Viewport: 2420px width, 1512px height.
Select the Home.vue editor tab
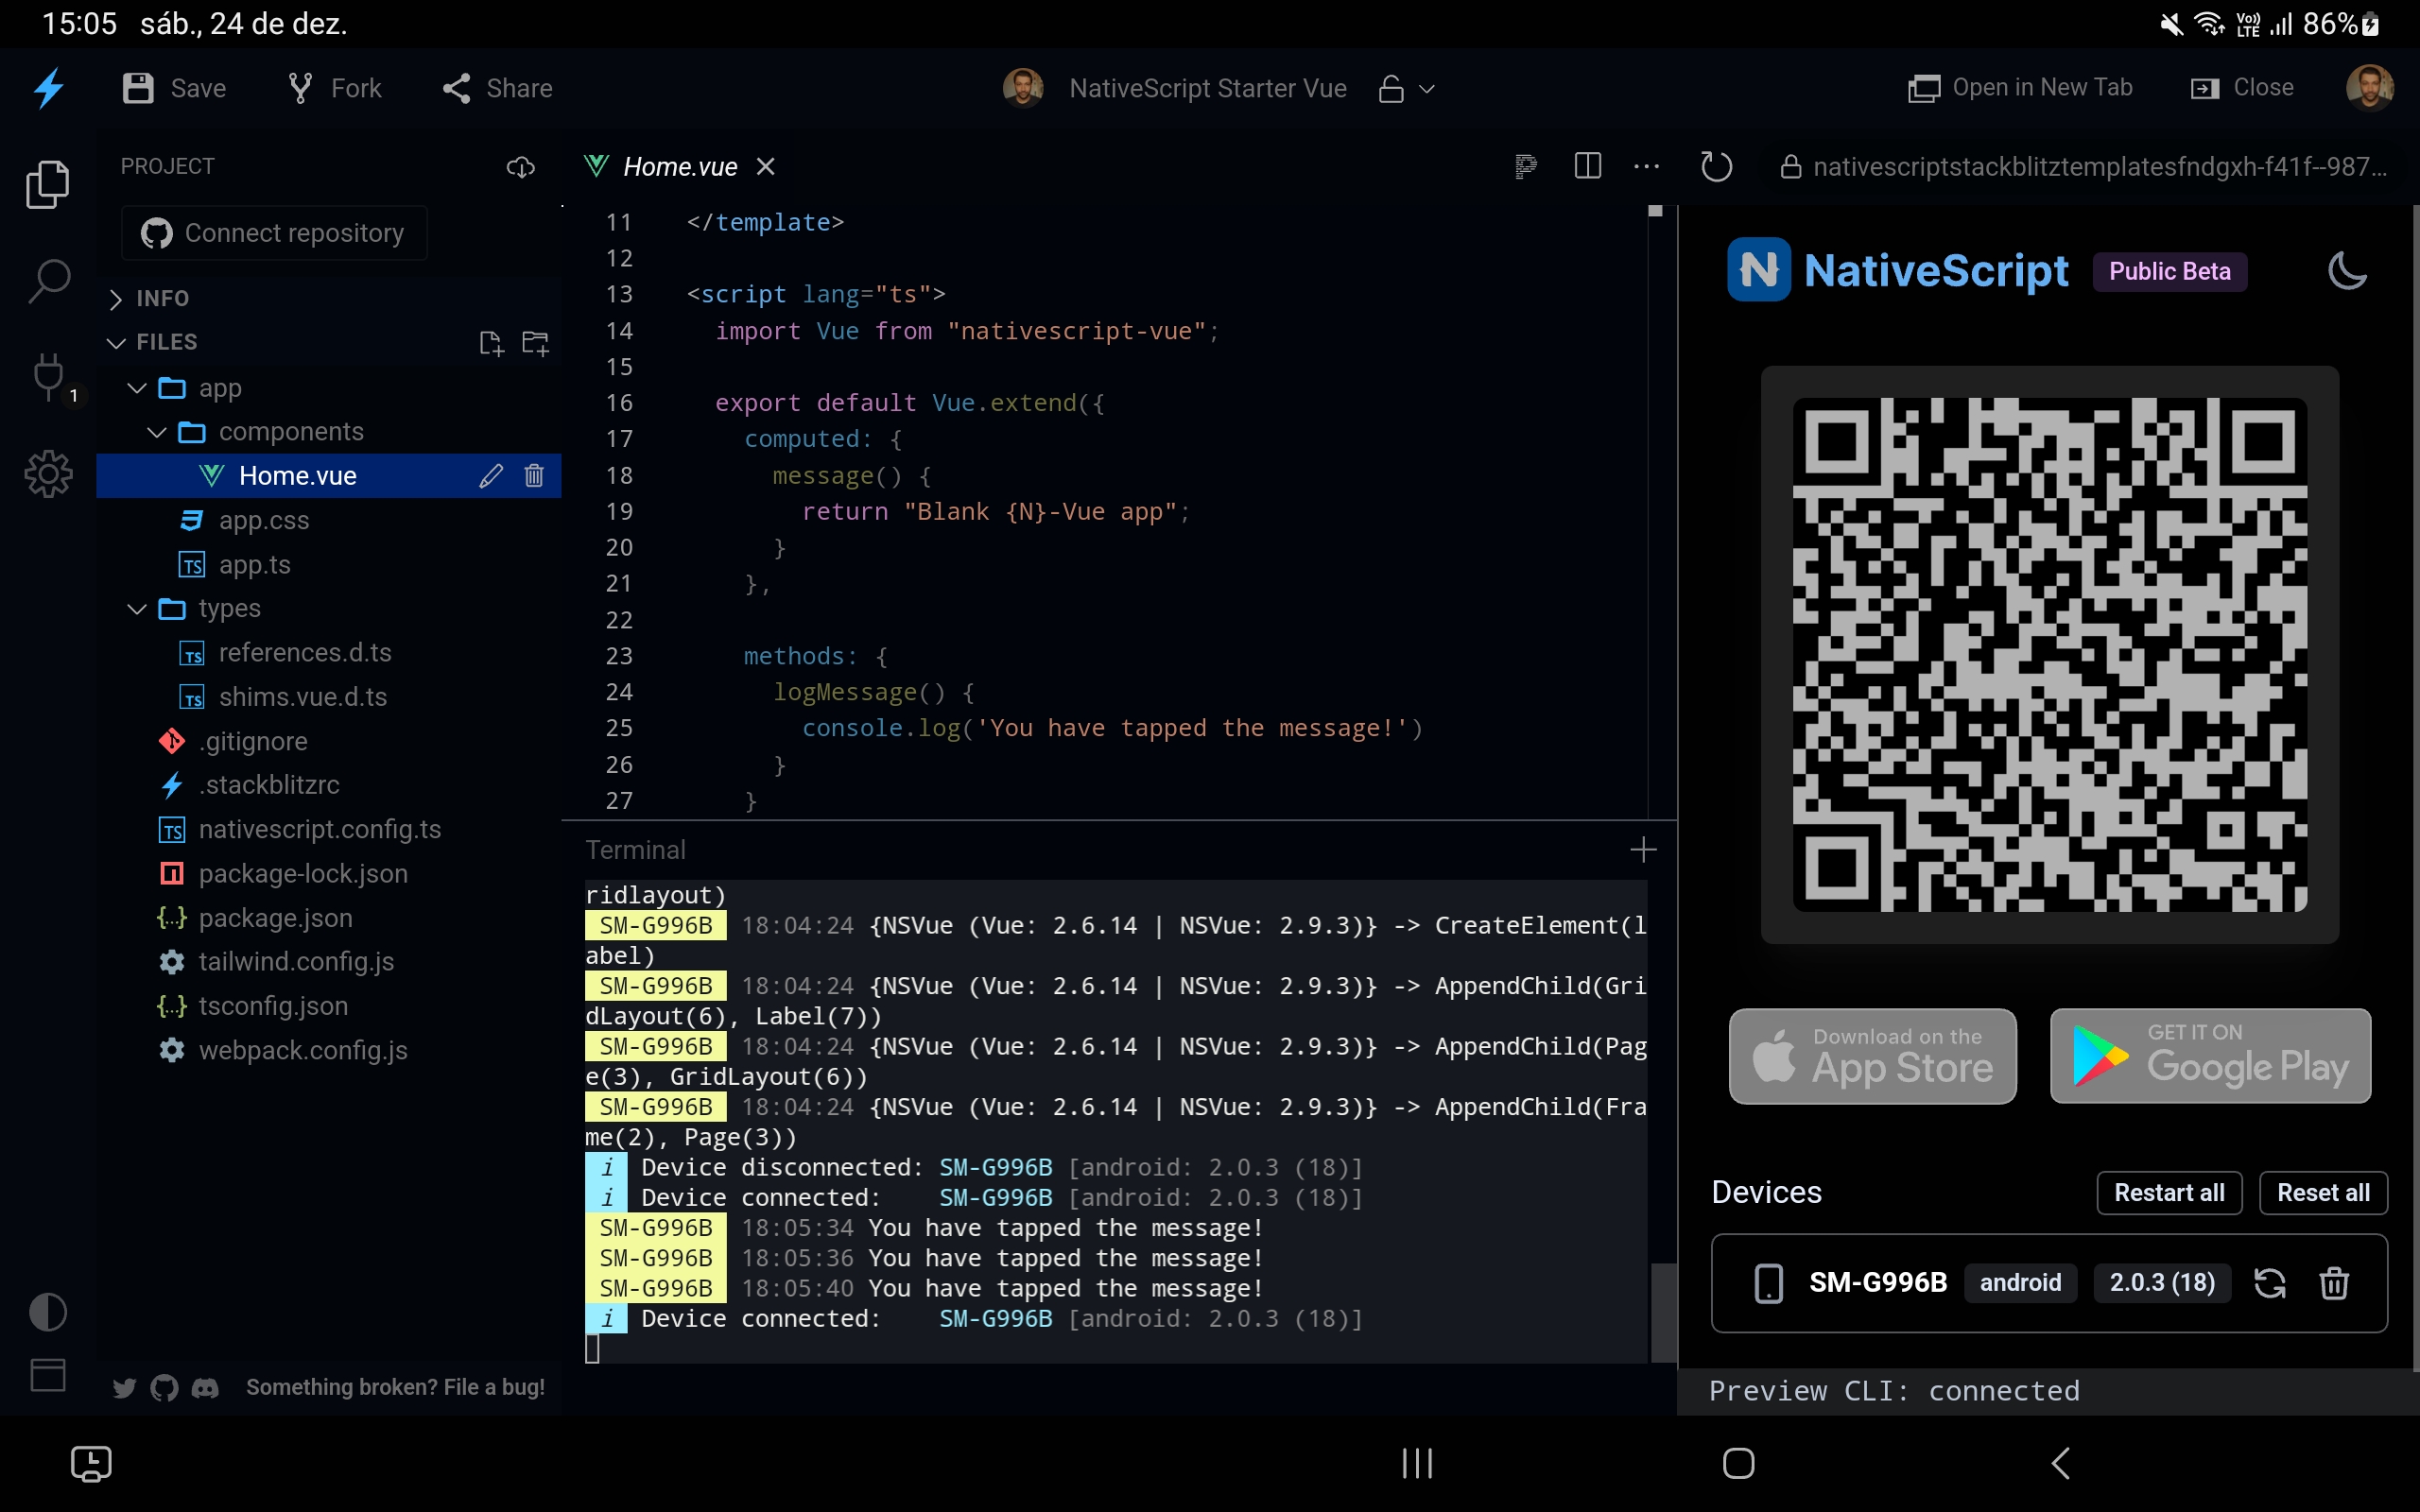click(678, 166)
